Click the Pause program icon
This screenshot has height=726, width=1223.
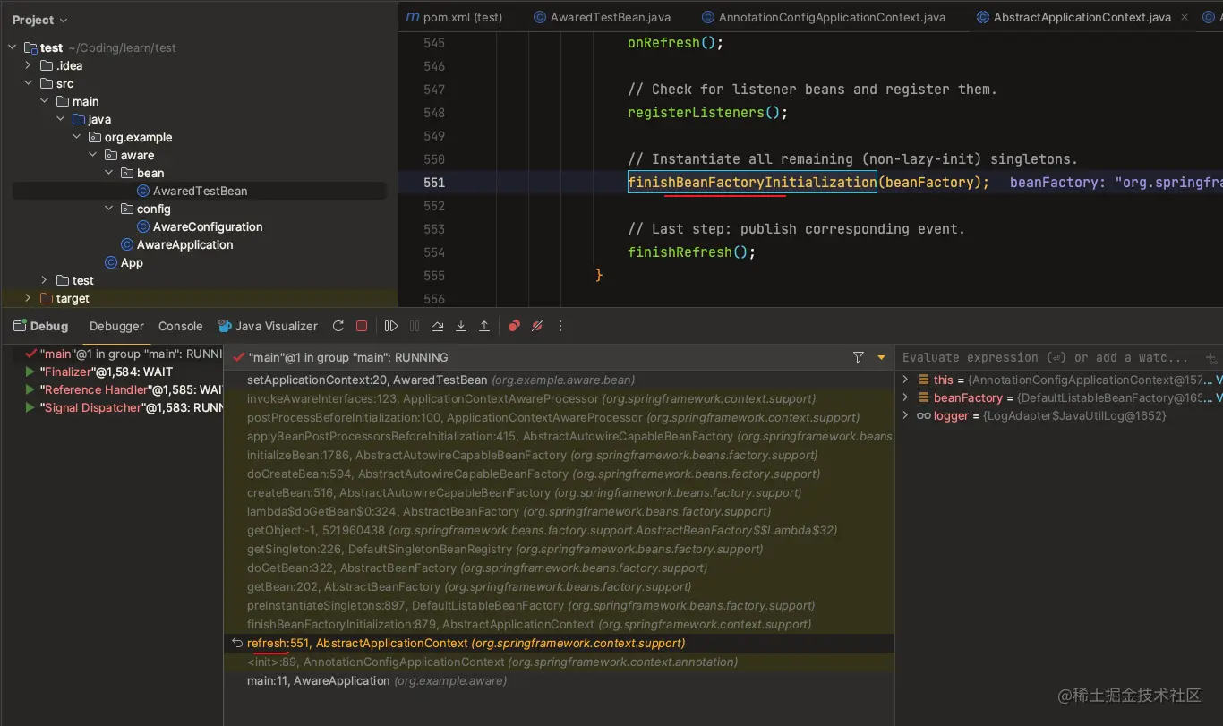pyautogui.click(x=415, y=327)
